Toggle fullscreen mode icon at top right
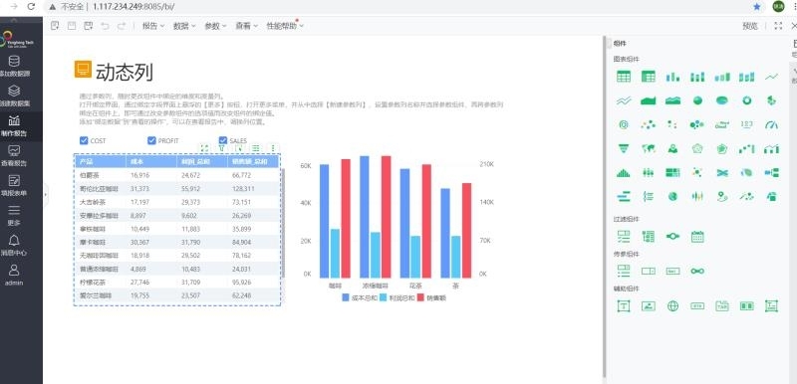This screenshot has height=384, width=797. click(778, 26)
